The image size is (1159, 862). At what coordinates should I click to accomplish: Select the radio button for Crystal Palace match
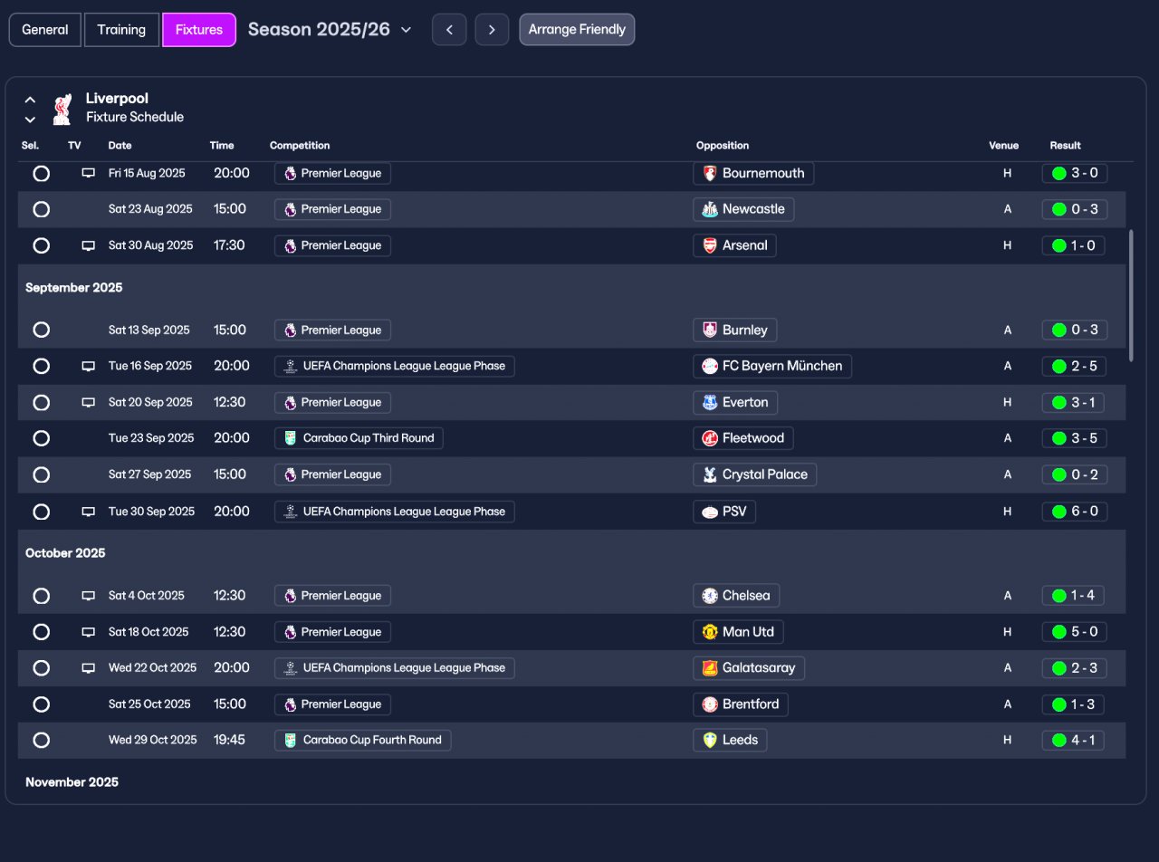pos(41,474)
